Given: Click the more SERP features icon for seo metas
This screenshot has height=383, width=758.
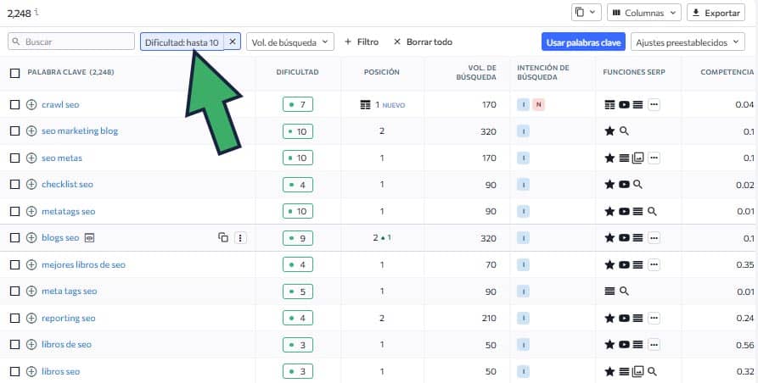Looking at the screenshot, I should tap(654, 158).
